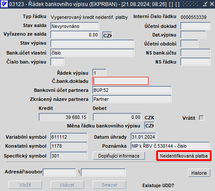Click Zkrácený název partnera field
Image resolution: width=215 pixels, height=191 pixels.
(x=132, y=99)
